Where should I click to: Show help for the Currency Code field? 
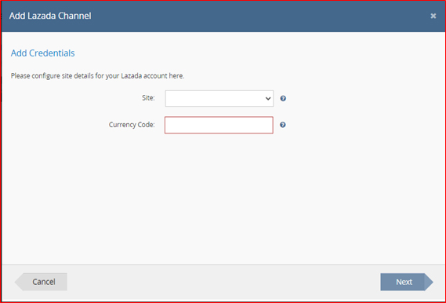283,125
